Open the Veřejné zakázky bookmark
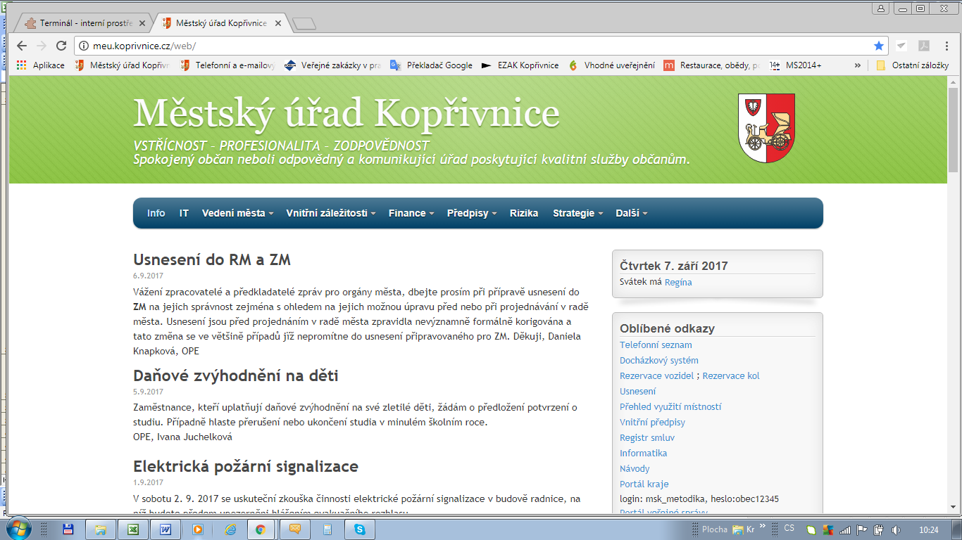 tap(332, 65)
